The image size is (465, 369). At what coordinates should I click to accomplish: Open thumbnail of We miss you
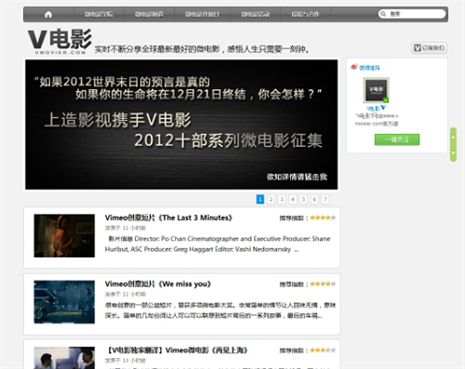64,302
